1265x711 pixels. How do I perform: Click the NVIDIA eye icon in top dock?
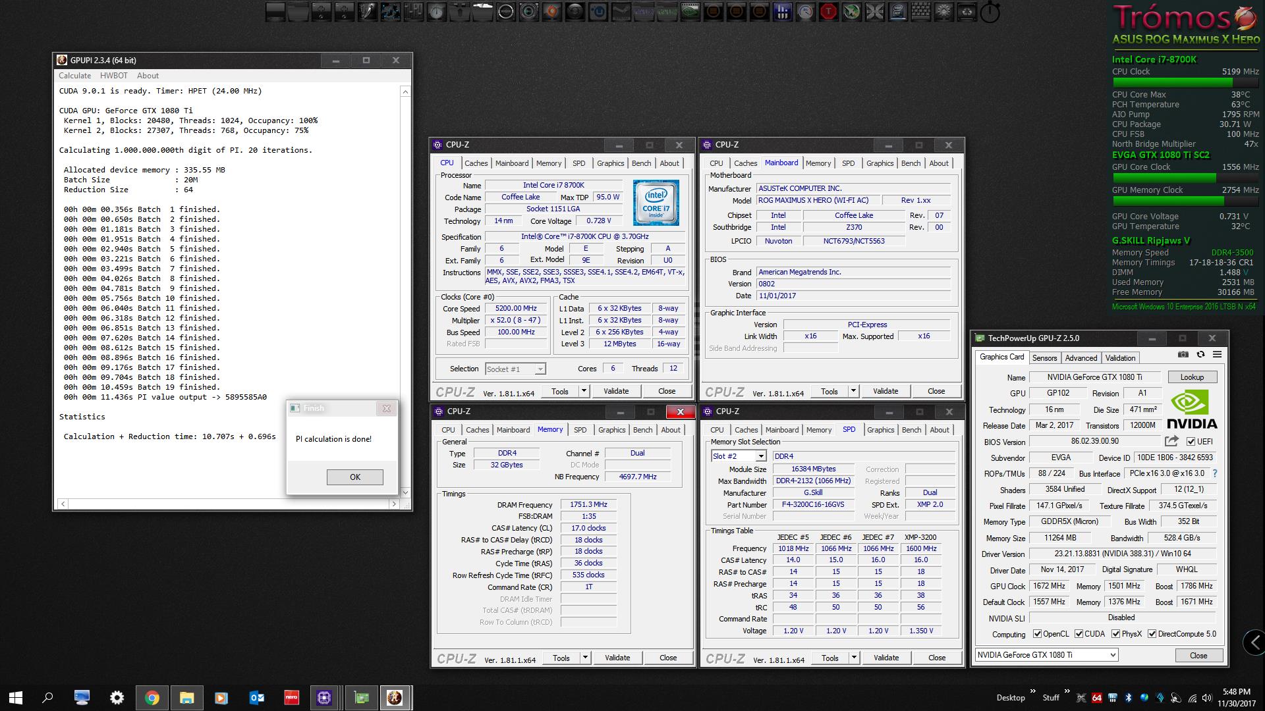tap(690, 11)
